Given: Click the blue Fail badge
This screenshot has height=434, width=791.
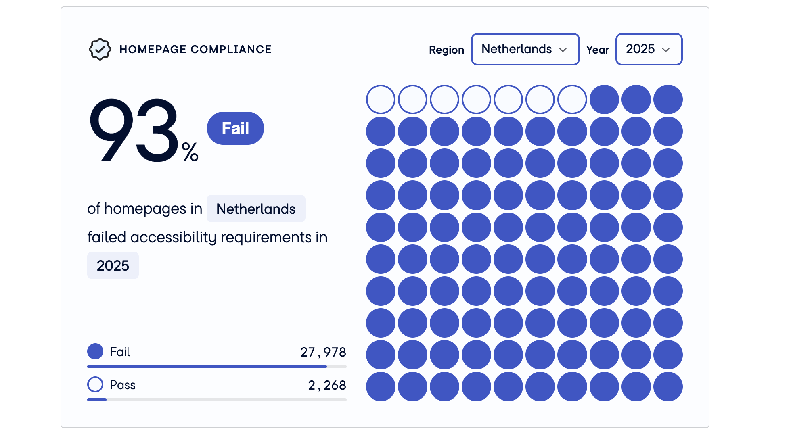Looking at the screenshot, I should point(235,128).
